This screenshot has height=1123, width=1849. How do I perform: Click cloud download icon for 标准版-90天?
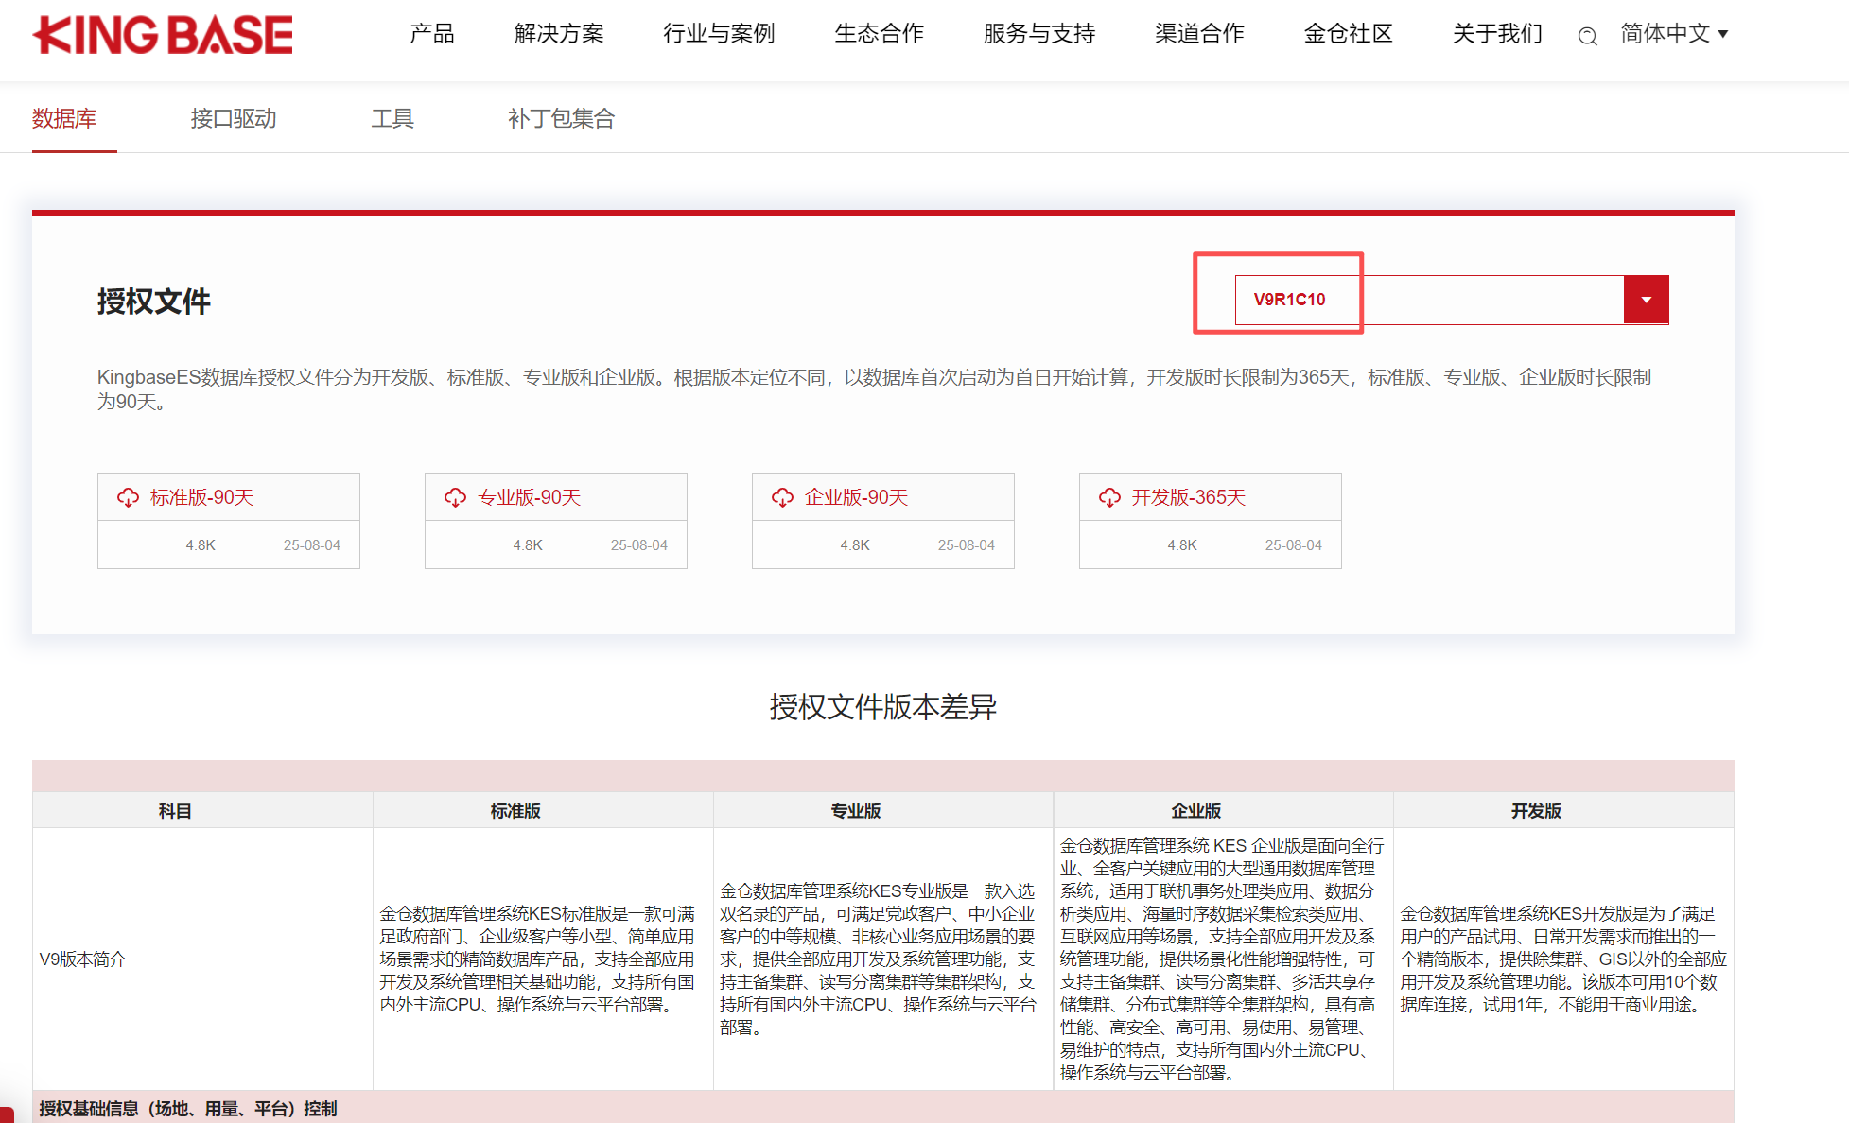128,497
